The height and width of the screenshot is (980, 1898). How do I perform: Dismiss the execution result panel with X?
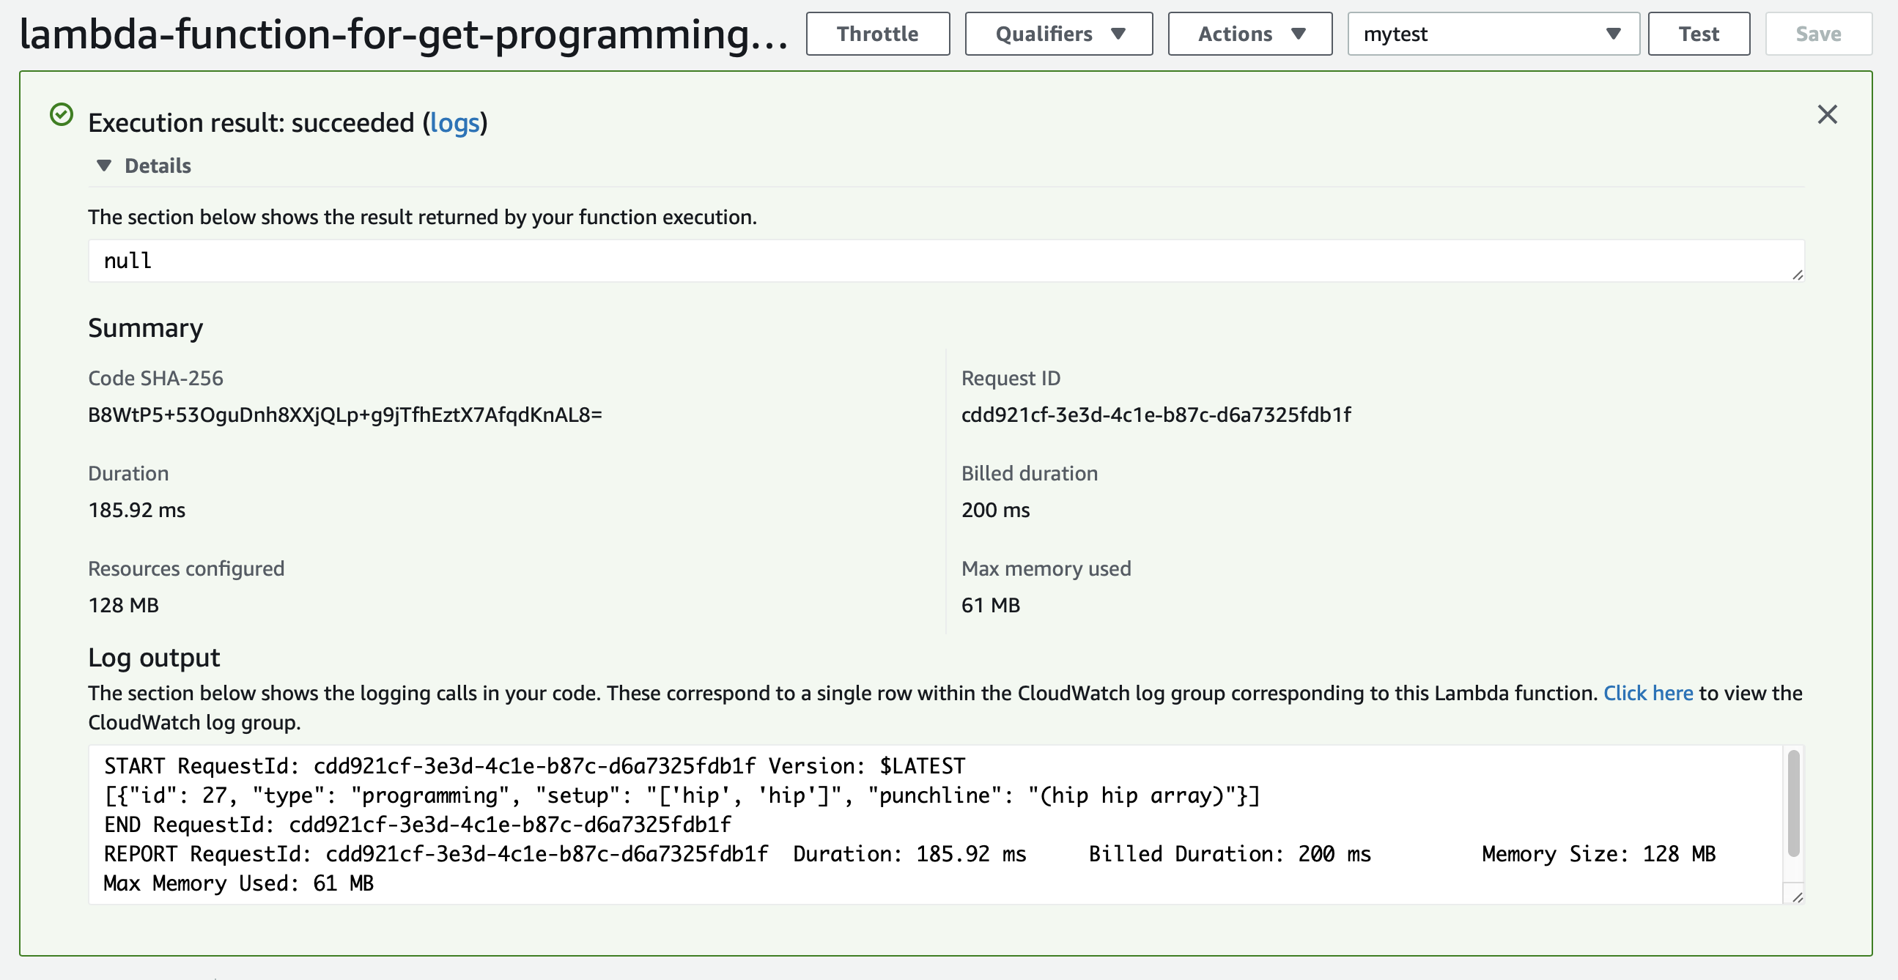click(1826, 115)
